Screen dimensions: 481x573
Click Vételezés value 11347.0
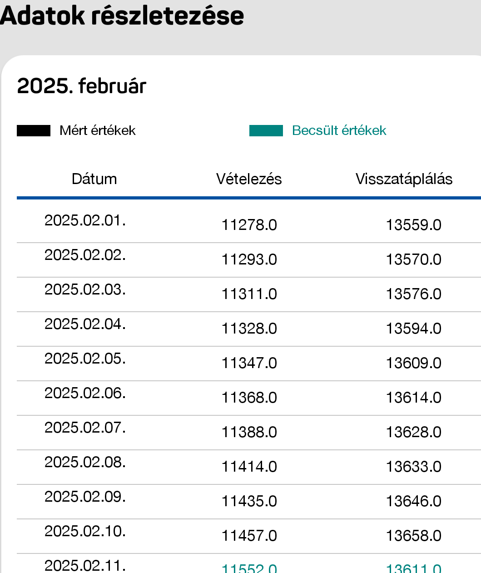[x=249, y=363]
